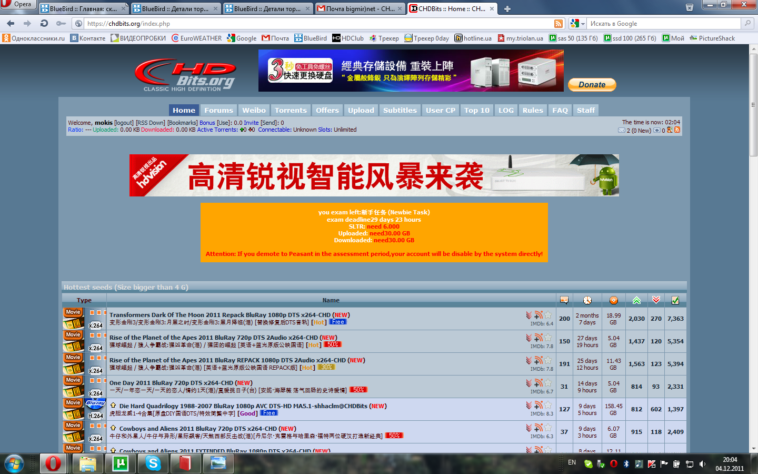The width and height of the screenshot is (758, 474).
Task: Sort torrents by time-added clock icon
Action: point(587,300)
